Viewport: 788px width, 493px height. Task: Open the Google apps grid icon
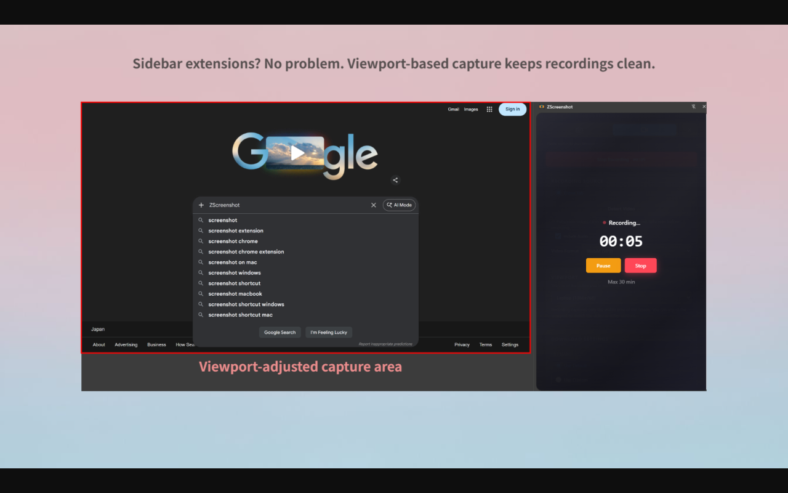coord(489,109)
